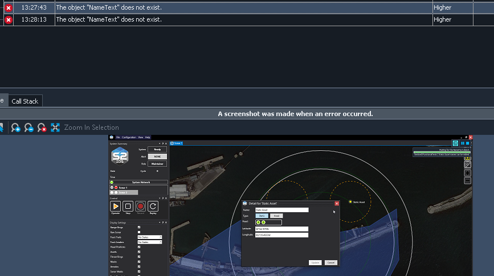
Task: Click Cancel in the Static Asset dialog
Action: pos(330,262)
